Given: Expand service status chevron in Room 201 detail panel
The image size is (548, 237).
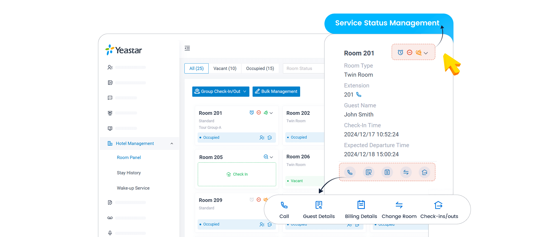Looking at the screenshot, I should click(x=426, y=53).
